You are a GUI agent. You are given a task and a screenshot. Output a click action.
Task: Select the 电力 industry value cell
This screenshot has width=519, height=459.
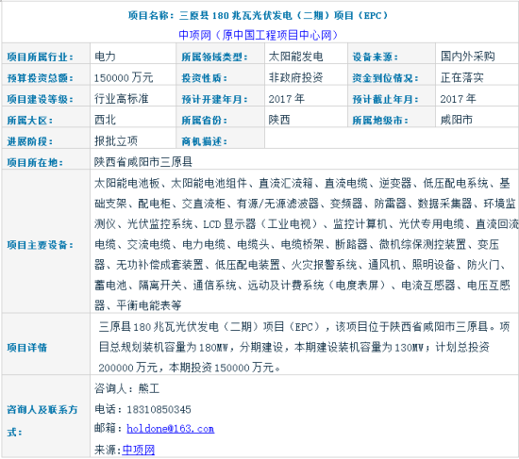(x=105, y=57)
